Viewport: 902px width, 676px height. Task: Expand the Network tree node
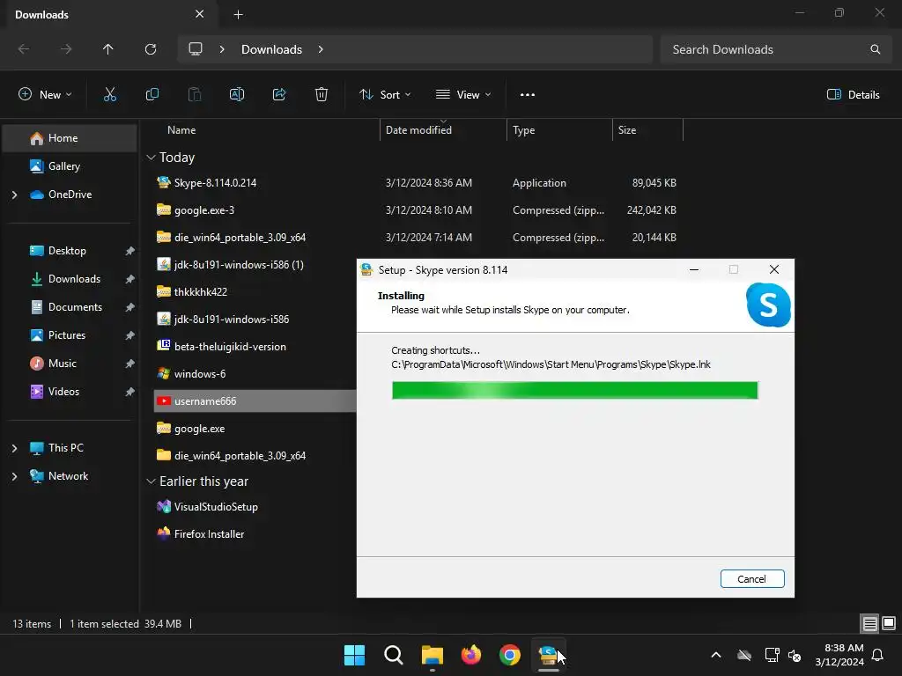pyautogui.click(x=14, y=476)
